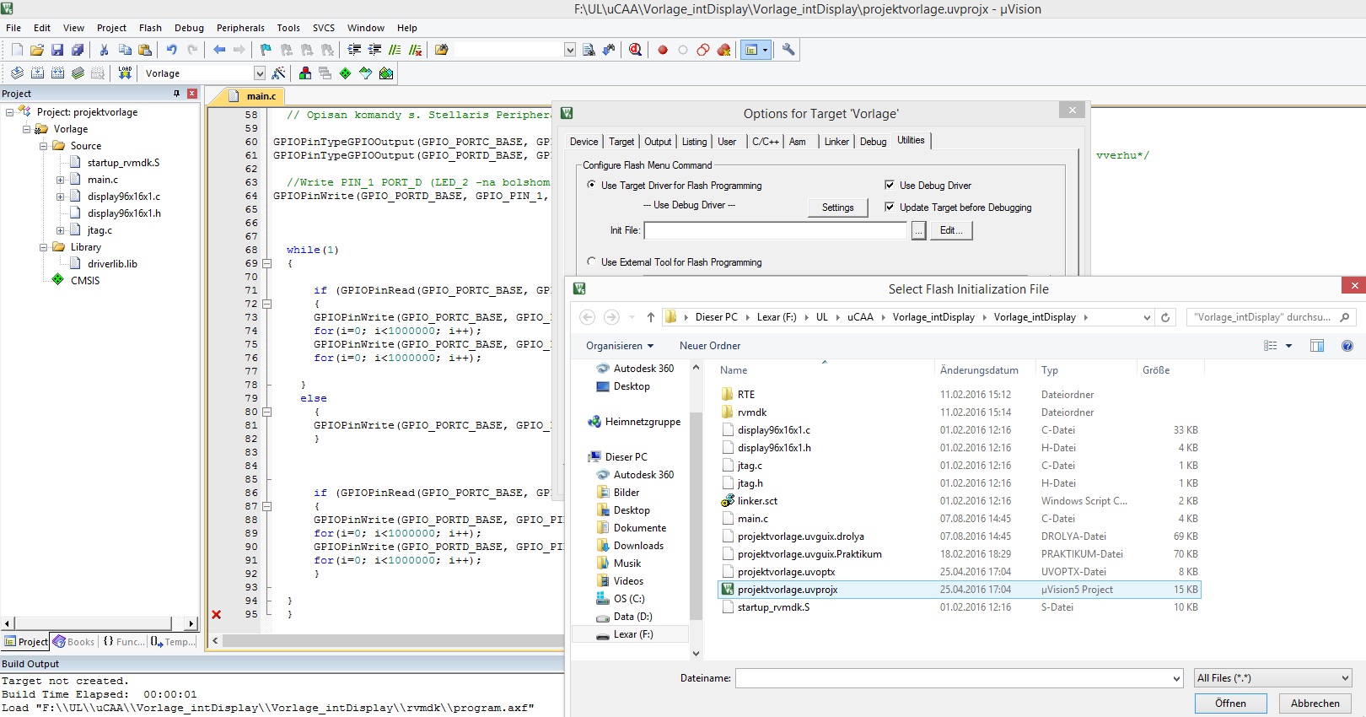Screen dimensions: 1366x717
Task: Click the Öffnen button
Action: point(1230,704)
